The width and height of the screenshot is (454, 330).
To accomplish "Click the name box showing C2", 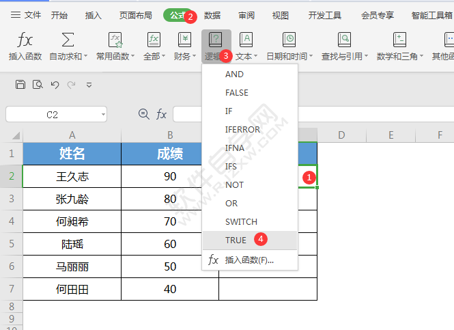I will pos(56,115).
